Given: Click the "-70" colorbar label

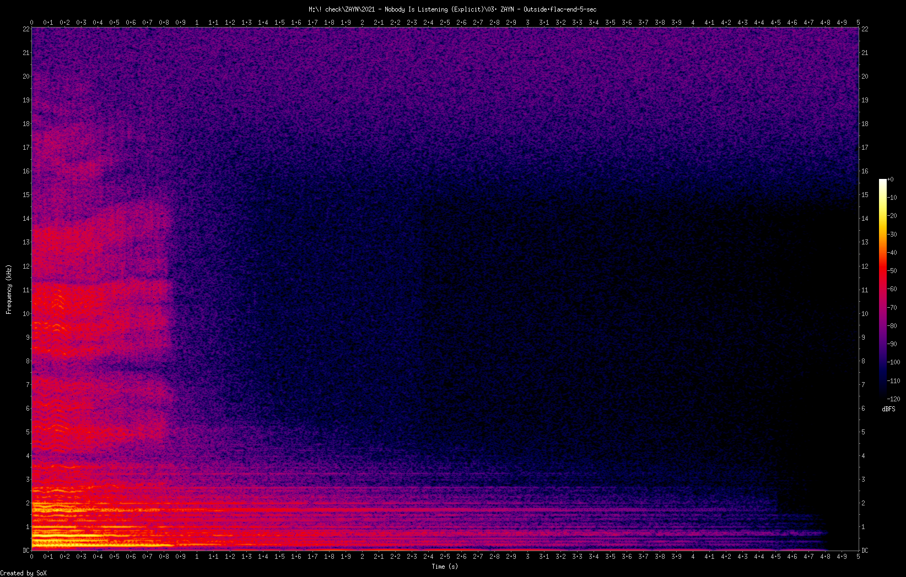Looking at the screenshot, I should (x=892, y=308).
